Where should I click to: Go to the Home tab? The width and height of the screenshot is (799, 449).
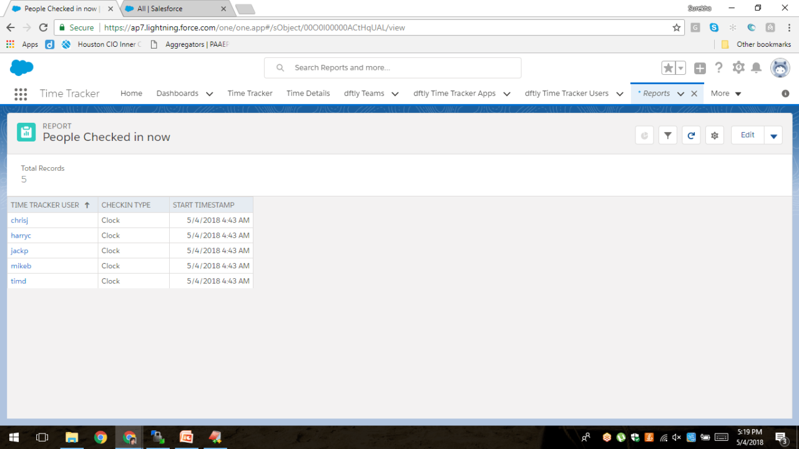pyautogui.click(x=131, y=94)
